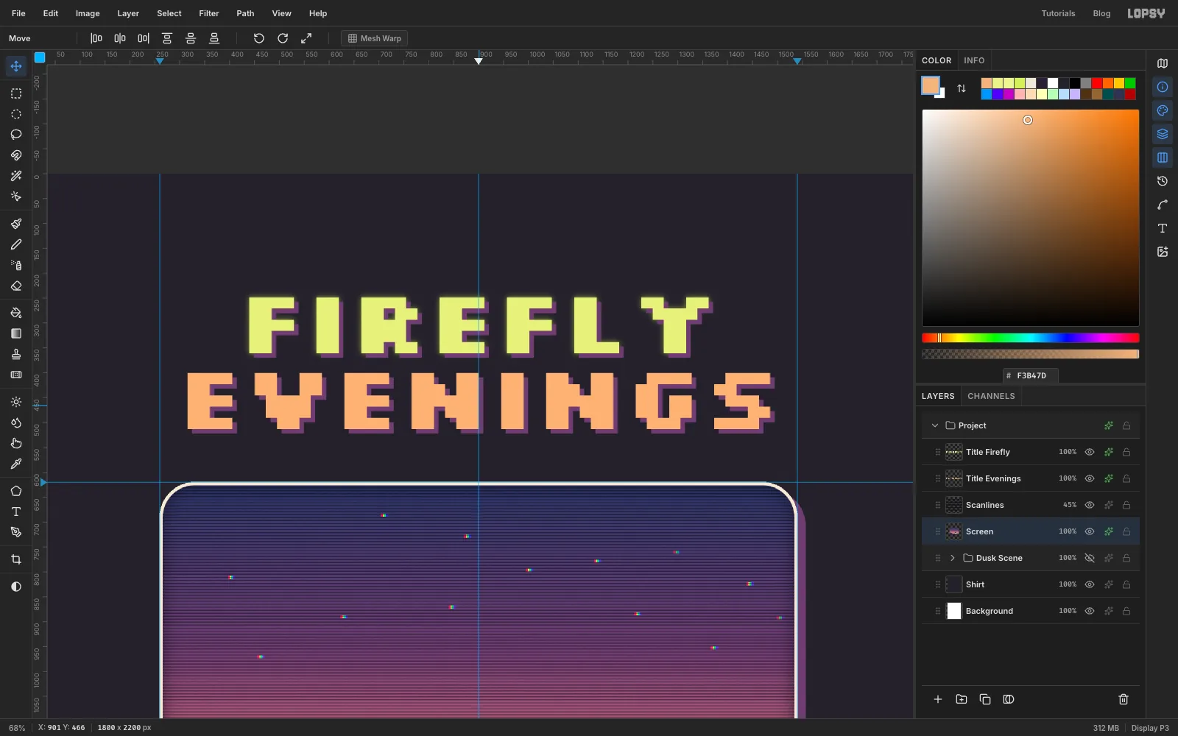Select the Clone Stamp tool
1178x736 pixels.
pos(16,354)
